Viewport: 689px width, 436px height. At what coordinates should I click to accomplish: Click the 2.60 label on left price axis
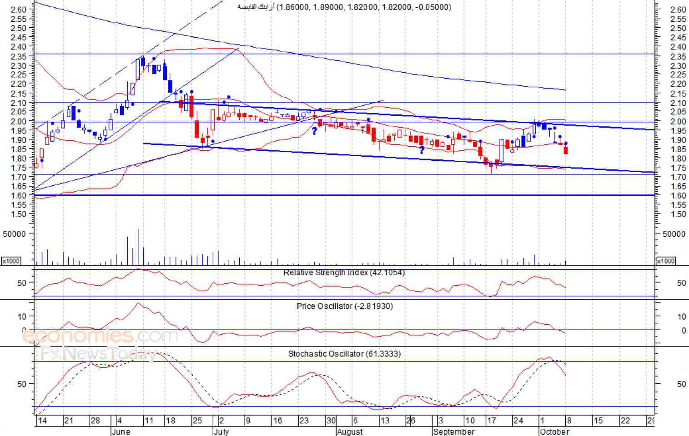pos(18,9)
